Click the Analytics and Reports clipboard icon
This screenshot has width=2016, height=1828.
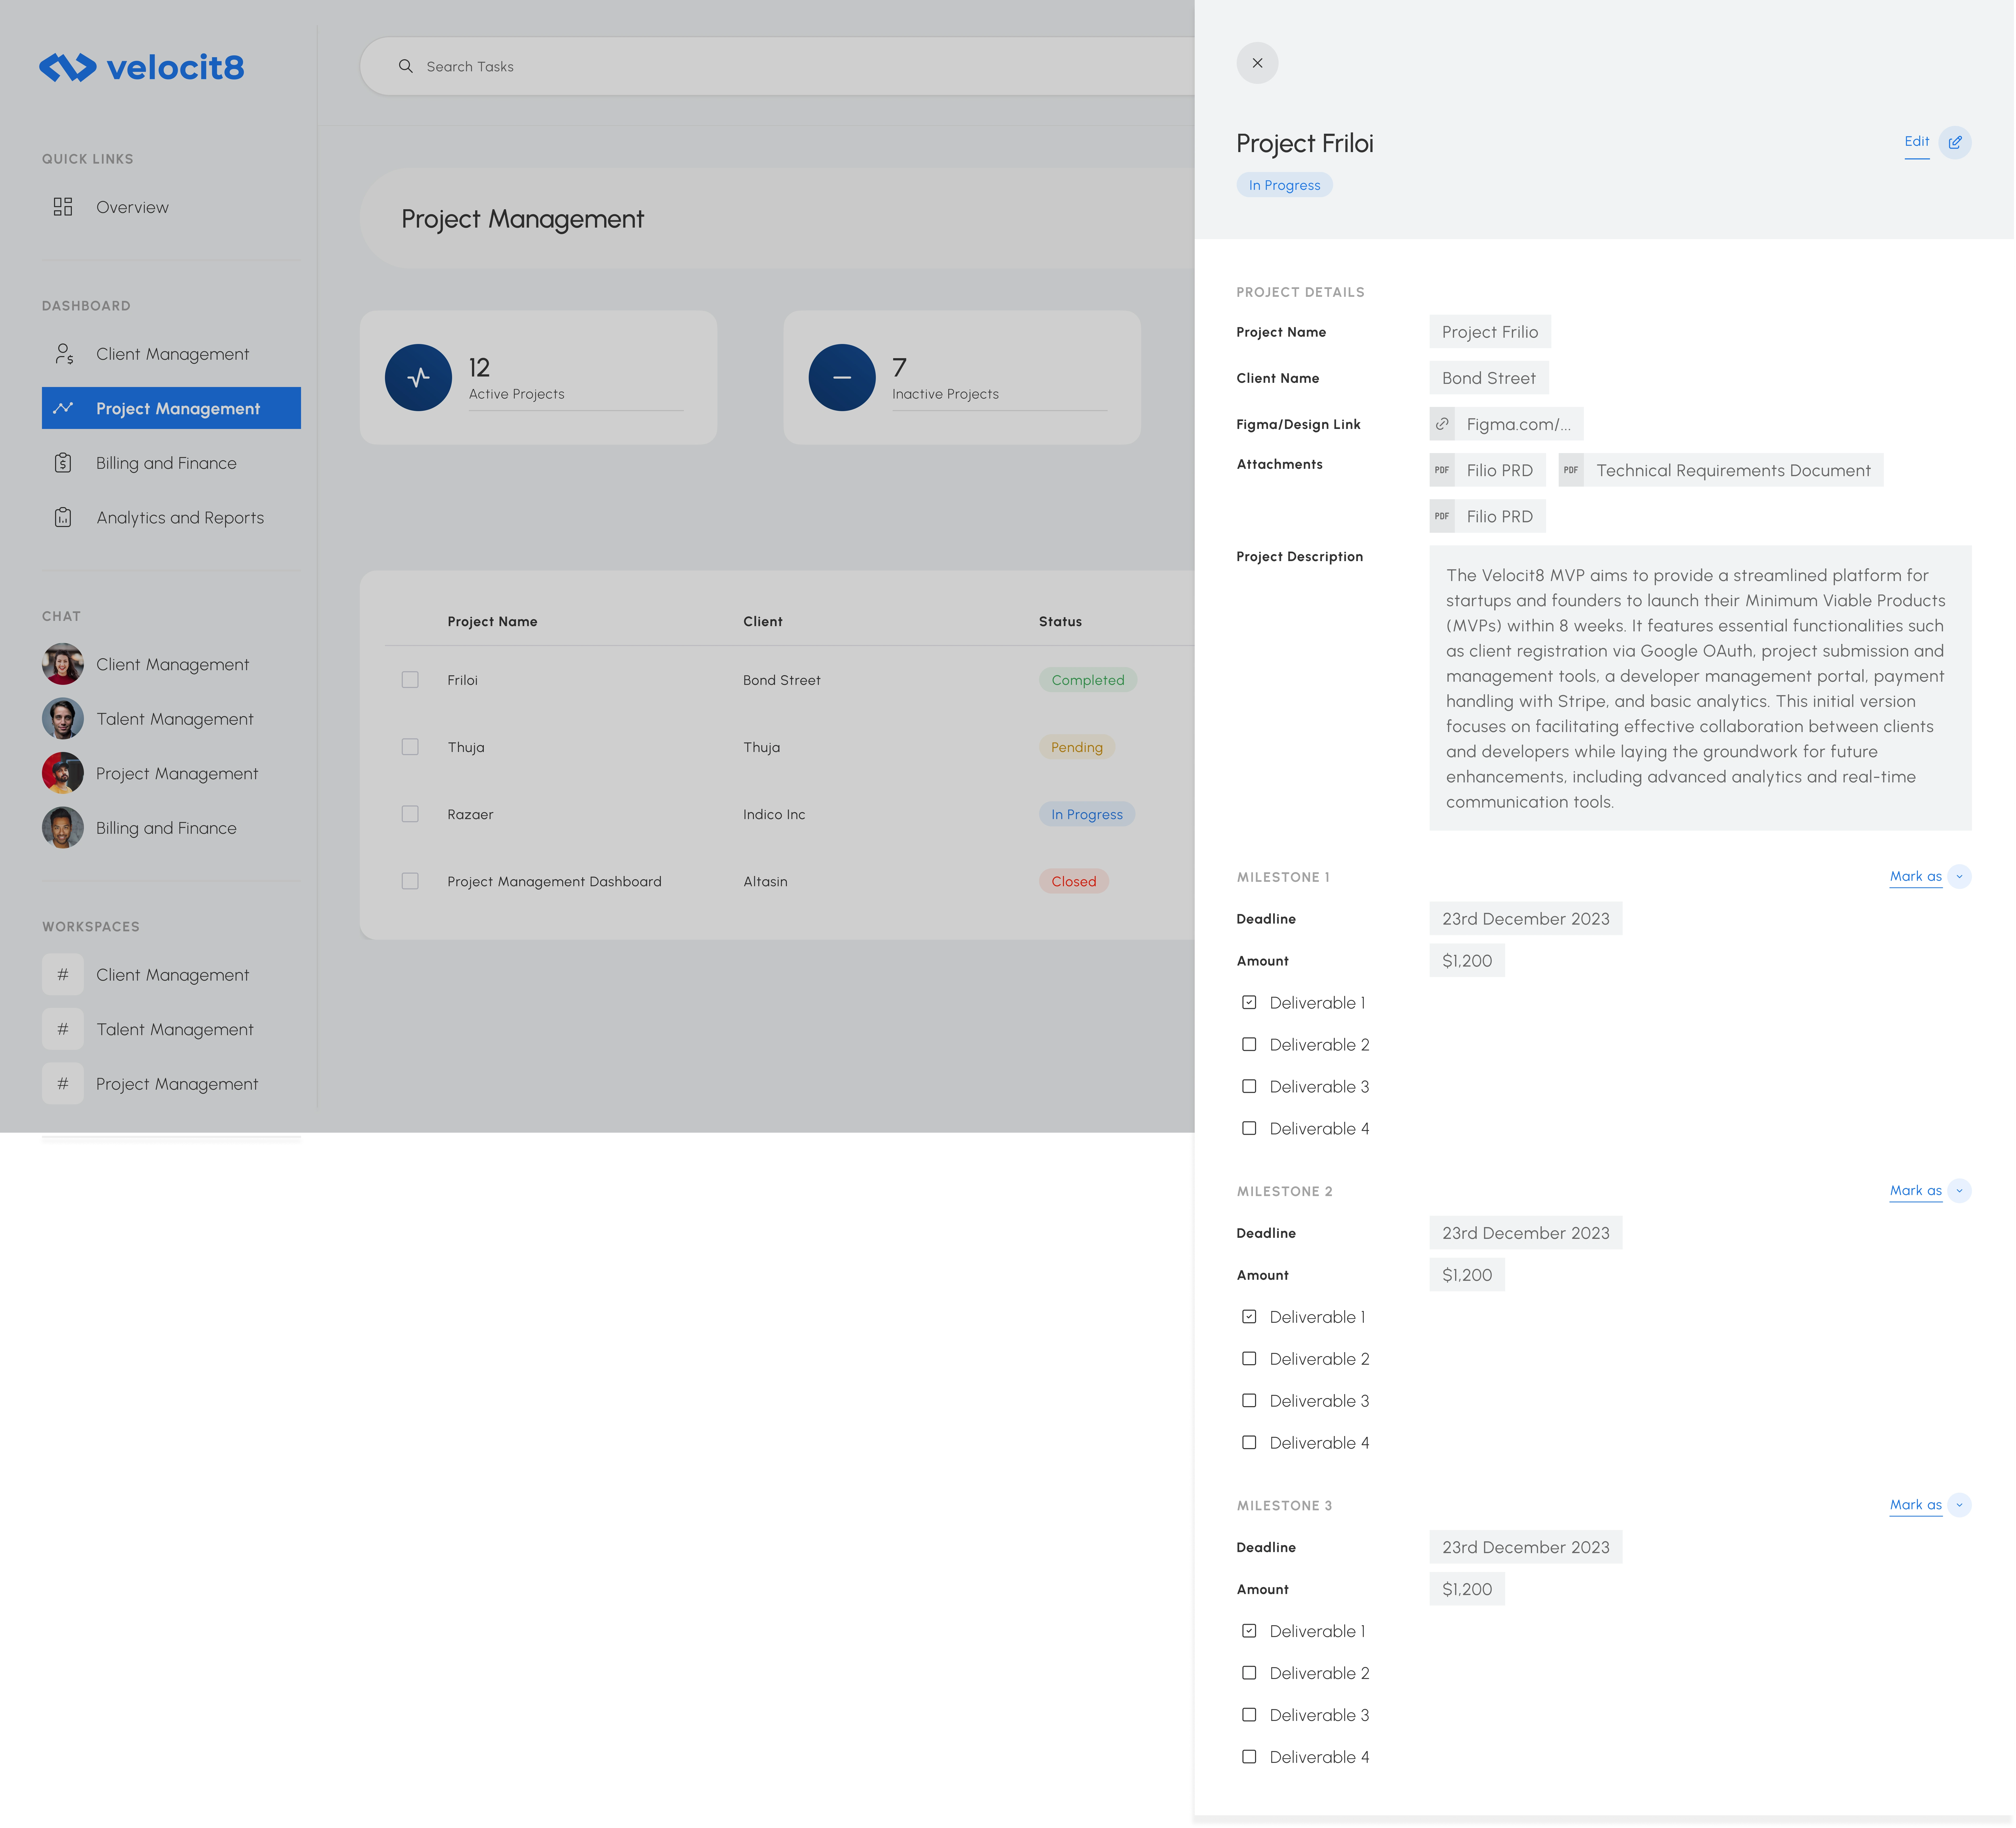click(63, 517)
